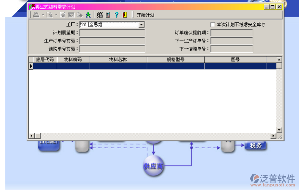The image size is (299, 191).
Task: Click the abacus toolbar icon
Action: click(x=100, y=15)
